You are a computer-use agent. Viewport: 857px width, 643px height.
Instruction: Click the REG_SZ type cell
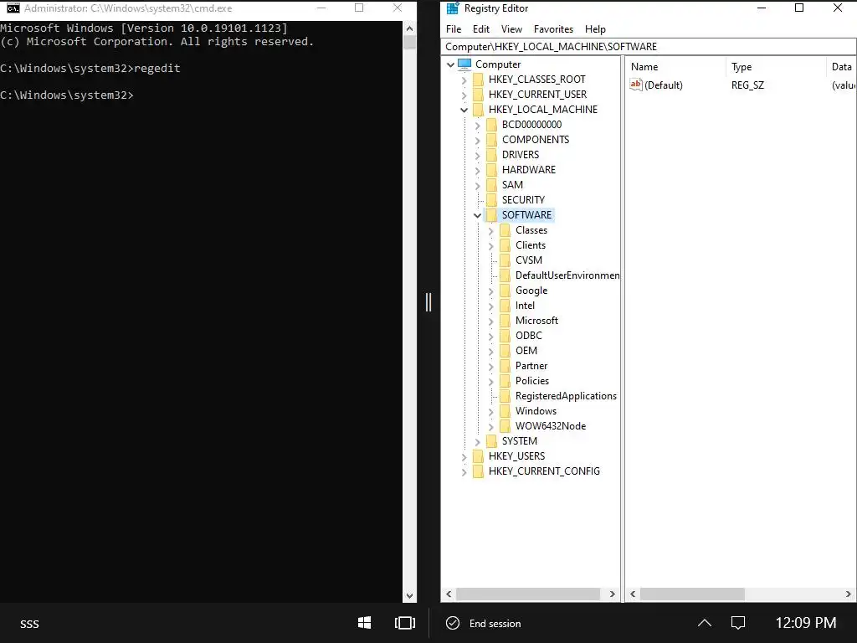coord(747,85)
